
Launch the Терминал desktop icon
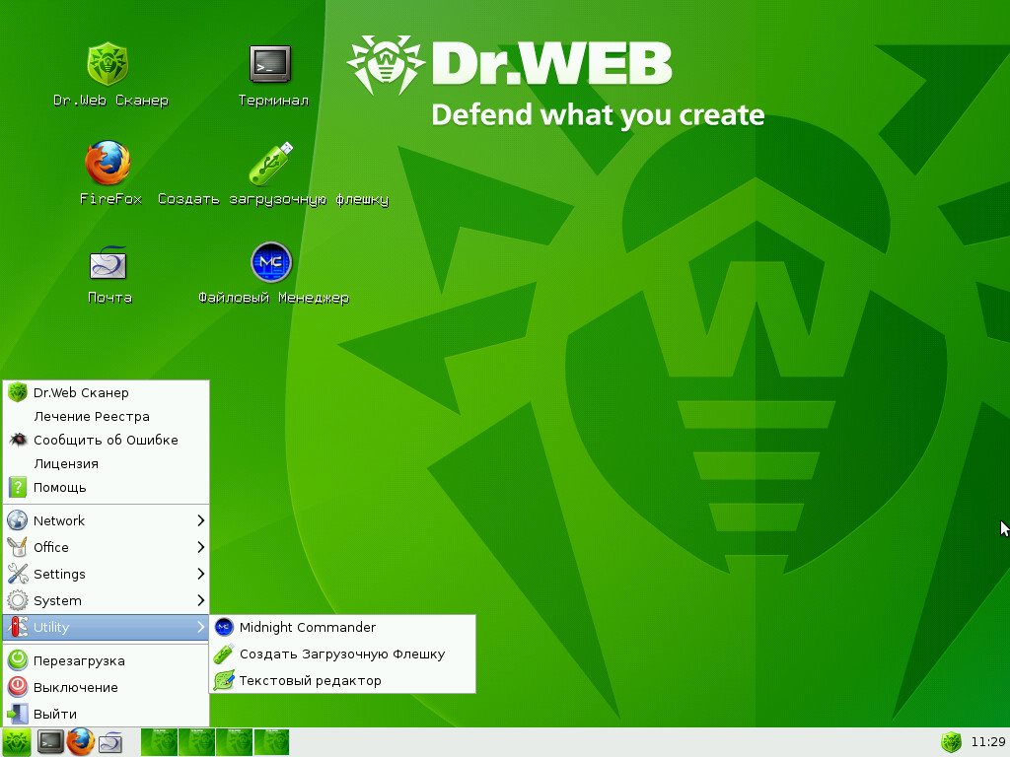click(x=270, y=64)
